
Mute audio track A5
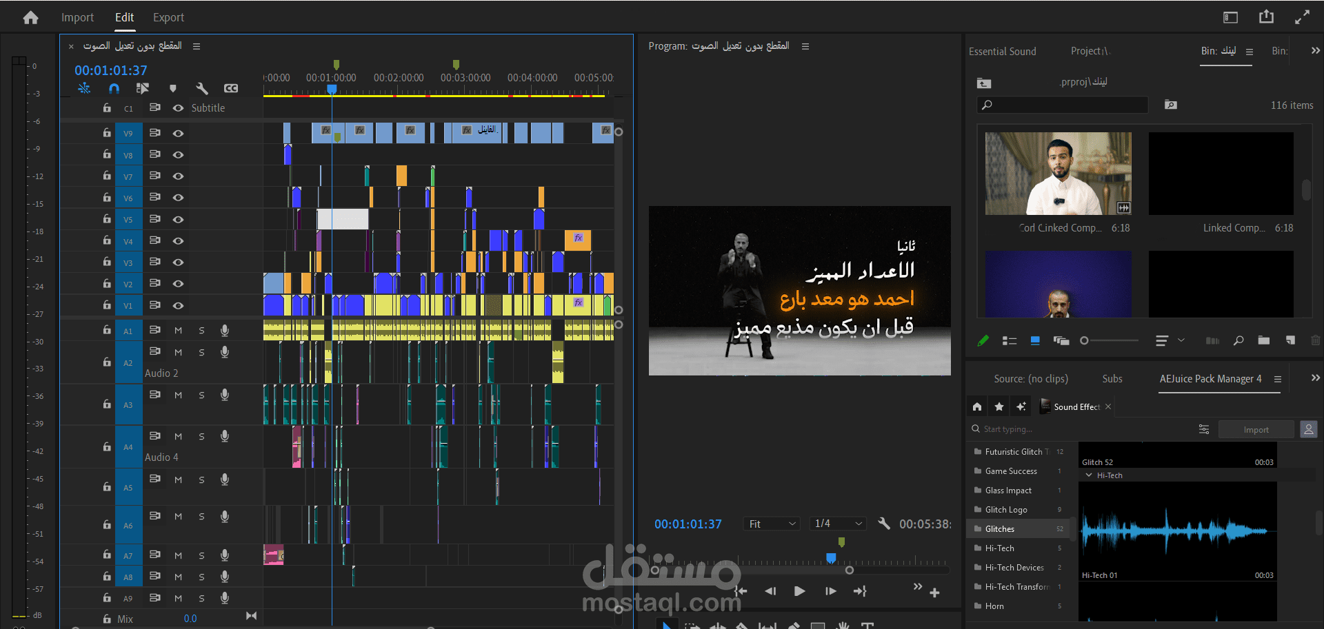click(x=178, y=480)
